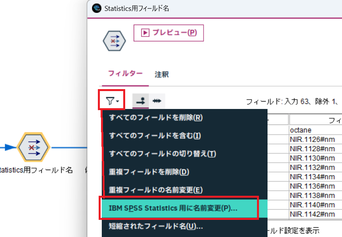Click the NIR.1132#nm field cell

point(315,167)
